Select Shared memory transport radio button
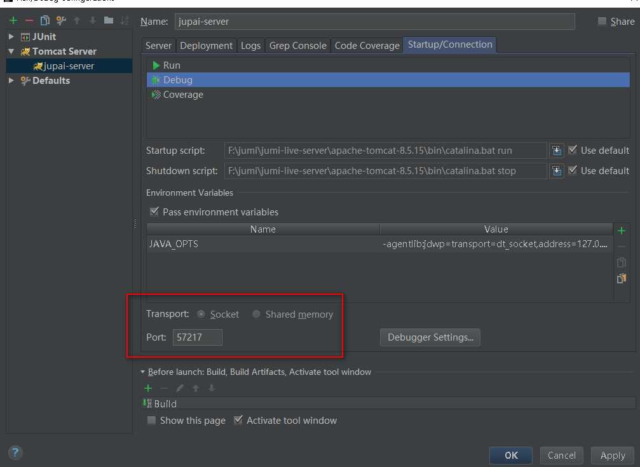Image resolution: width=640 pixels, height=467 pixels. 256,314
